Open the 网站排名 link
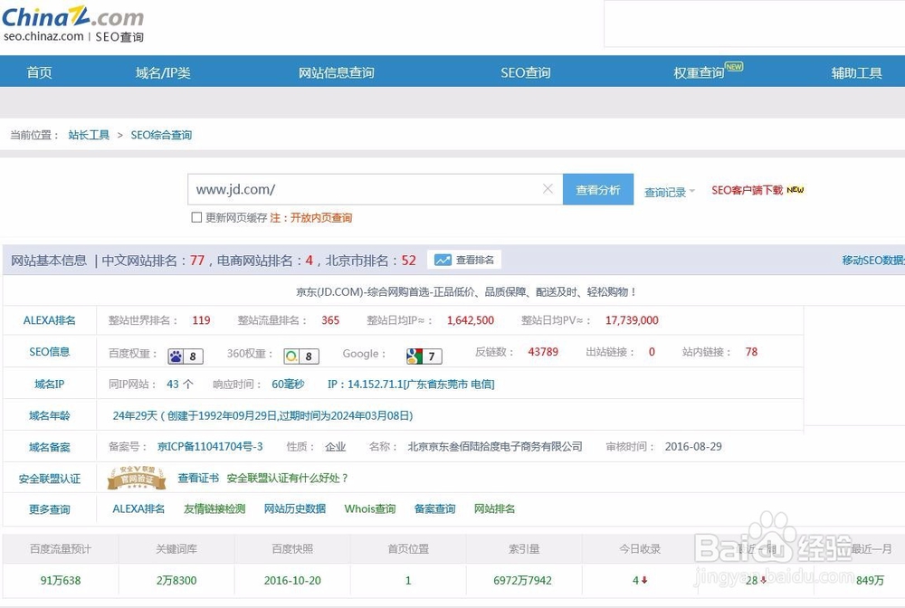Viewport: 905px width, 608px height. [495, 508]
